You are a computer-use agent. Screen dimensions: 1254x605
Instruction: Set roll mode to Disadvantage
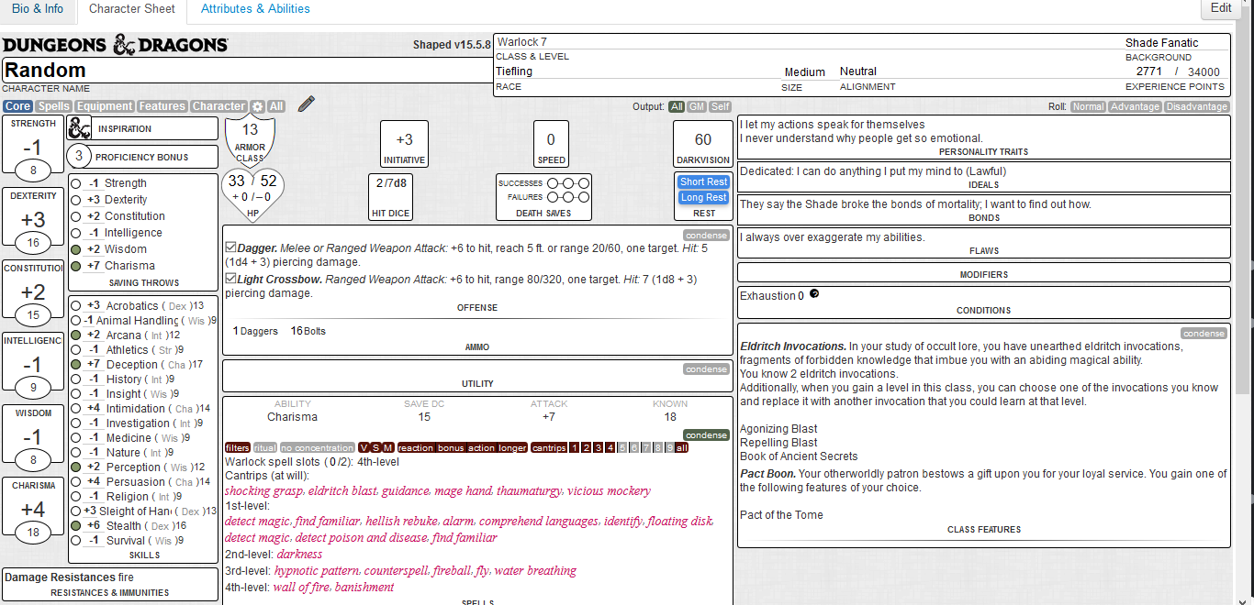(x=1196, y=107)
